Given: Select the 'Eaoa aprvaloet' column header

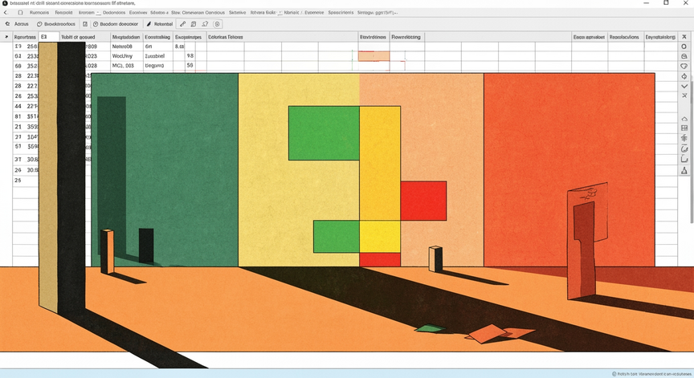Looking at the screenshot, I should coord(589,37).
